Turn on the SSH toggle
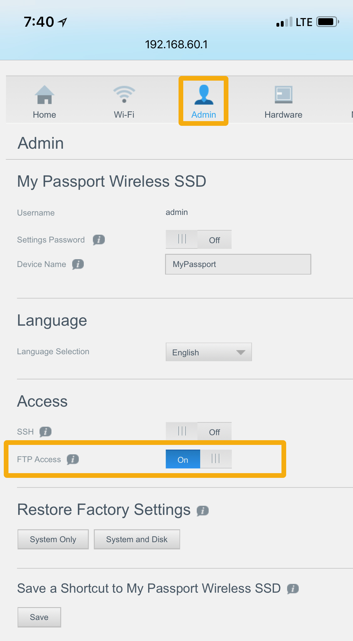Image resolution: width=353 pixels, height=641 pixels. (x=198, y=432)
